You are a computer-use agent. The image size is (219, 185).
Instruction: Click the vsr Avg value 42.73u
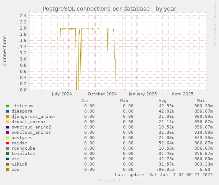point(167,159)
